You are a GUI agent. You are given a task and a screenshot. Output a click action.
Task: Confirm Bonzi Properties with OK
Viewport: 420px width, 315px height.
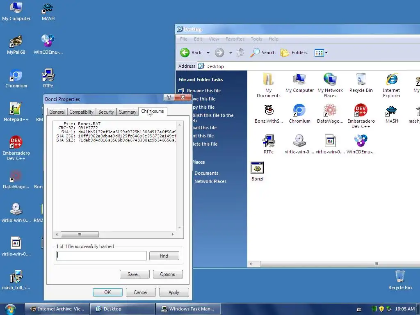coord(107,292)
